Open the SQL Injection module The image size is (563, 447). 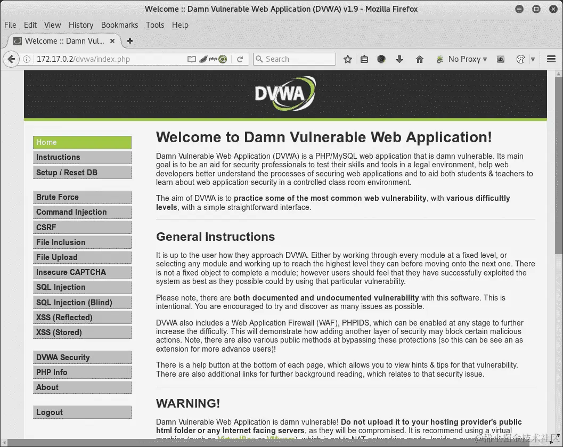(x=82, y=287)
